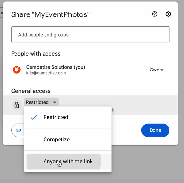Open share settings gear icon

pos(168,14)
